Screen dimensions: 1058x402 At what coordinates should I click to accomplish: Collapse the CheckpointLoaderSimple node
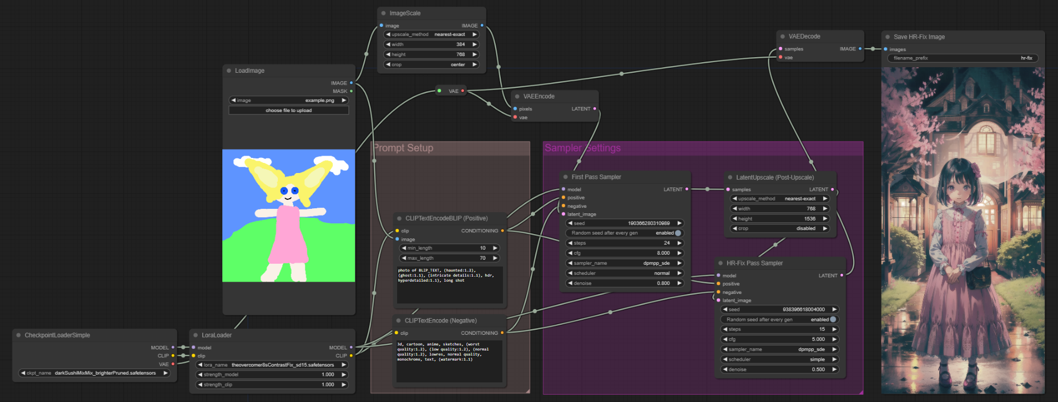click(x=18, y=335)
